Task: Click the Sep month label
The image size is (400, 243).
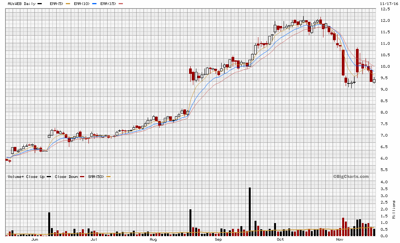Action: point(218,240)
